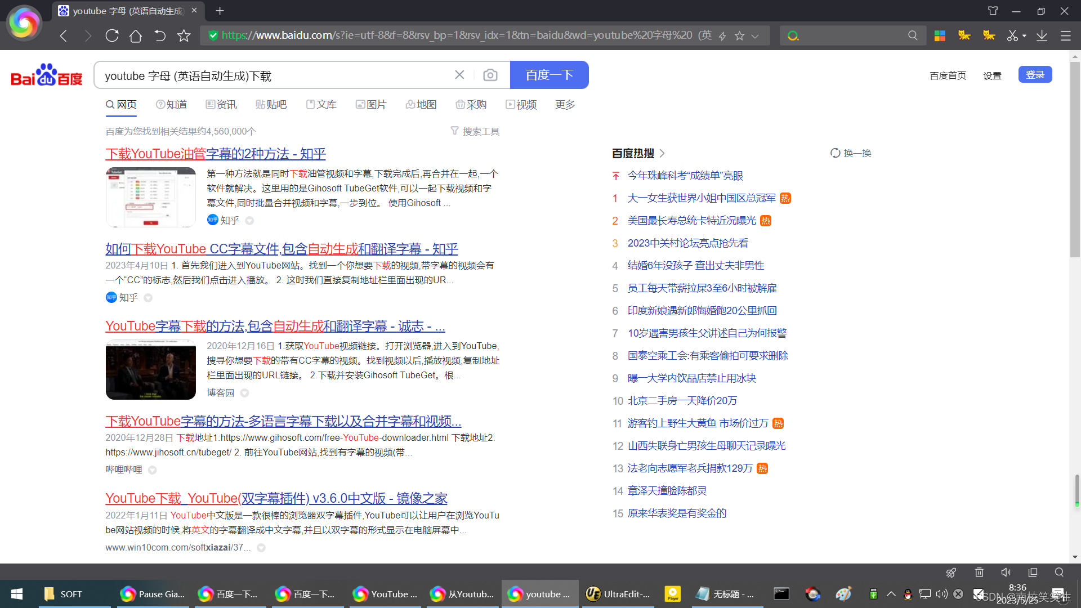Open result 下载YouTube油管字幕的2种方法

click(216, 154)
